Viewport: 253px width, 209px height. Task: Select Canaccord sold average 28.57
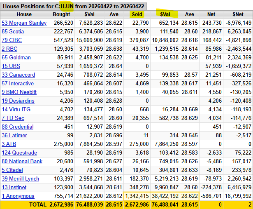pyautogui.click(x=191, y=75)
